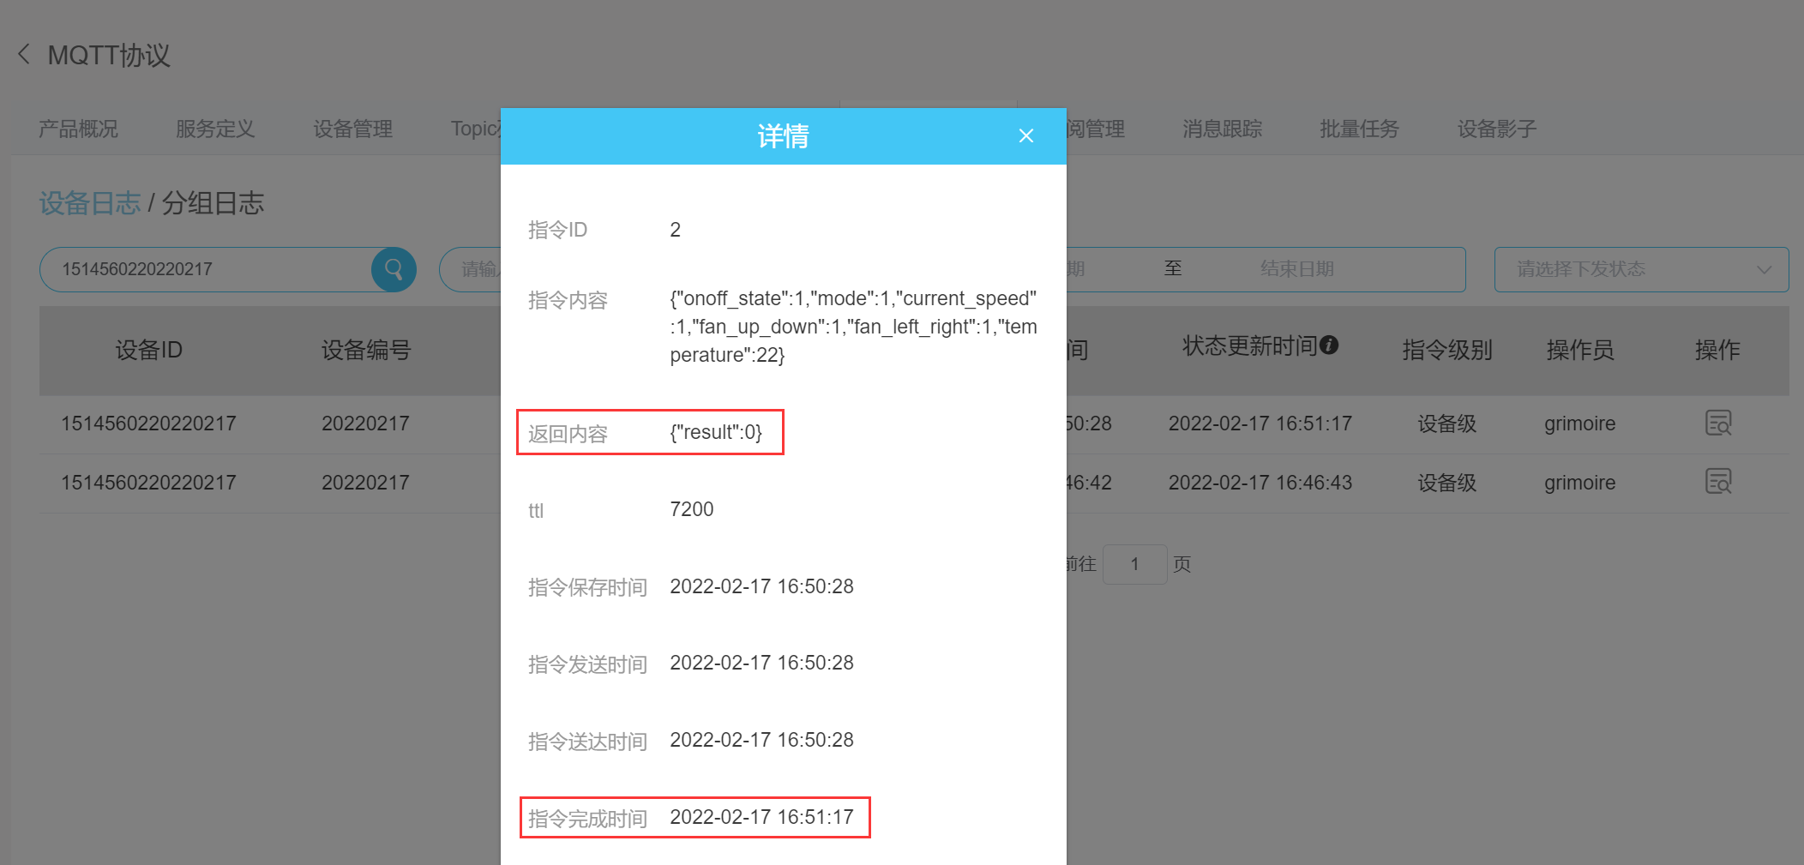
Task: Click the info icon next to 状态更新时间 header
Action: [1329, 345]
